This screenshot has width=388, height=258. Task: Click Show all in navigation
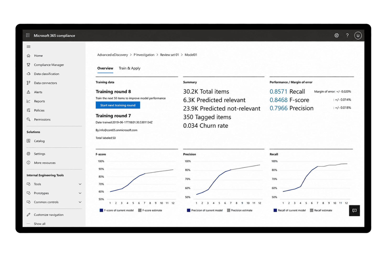coord(40,224)
